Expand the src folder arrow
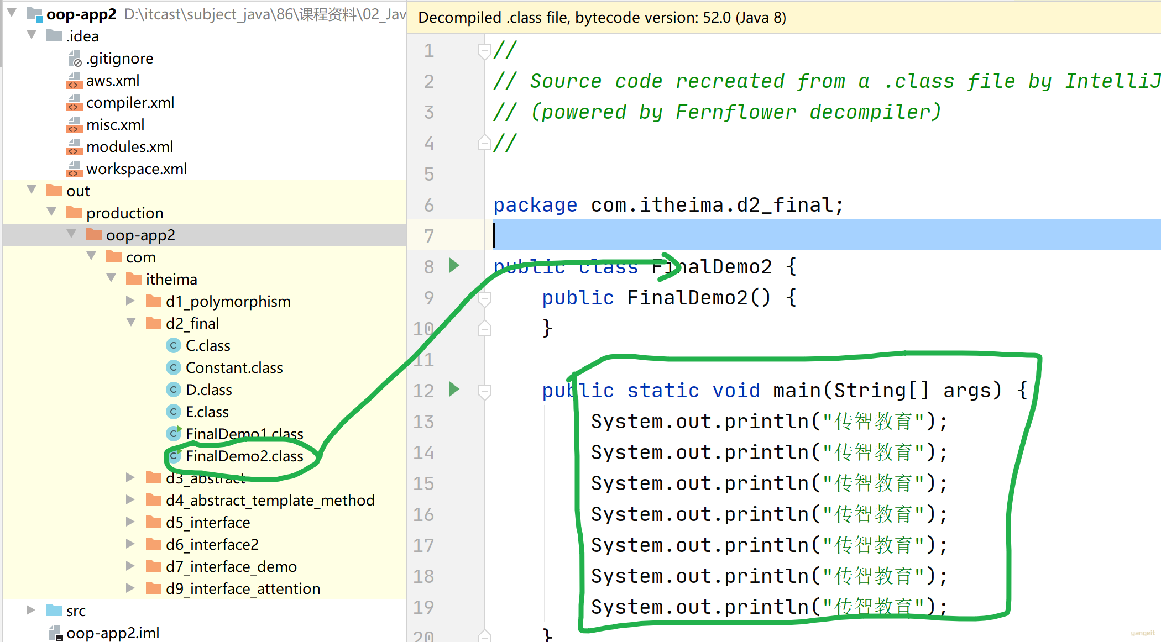The height and width of the screenshot is (642, 1161). 31,610
